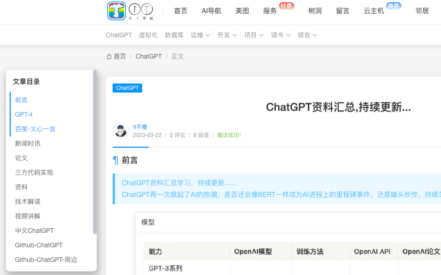The image size is (441, 275).
Task: Click the home icon in breadcrumb
Action: tap(109, 56)
